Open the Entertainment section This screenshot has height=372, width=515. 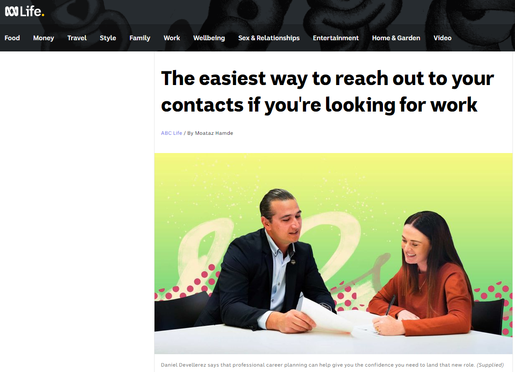336,38
